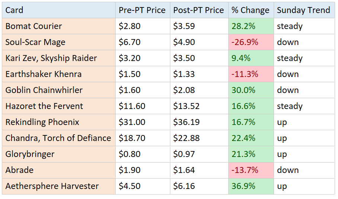
Task: Select Chandra's $22.88 post-PT price
Action: (x=199, y=138)
